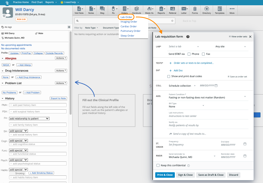Click the confidential info icon
This screenshot has height=183, width=263.
189,166
